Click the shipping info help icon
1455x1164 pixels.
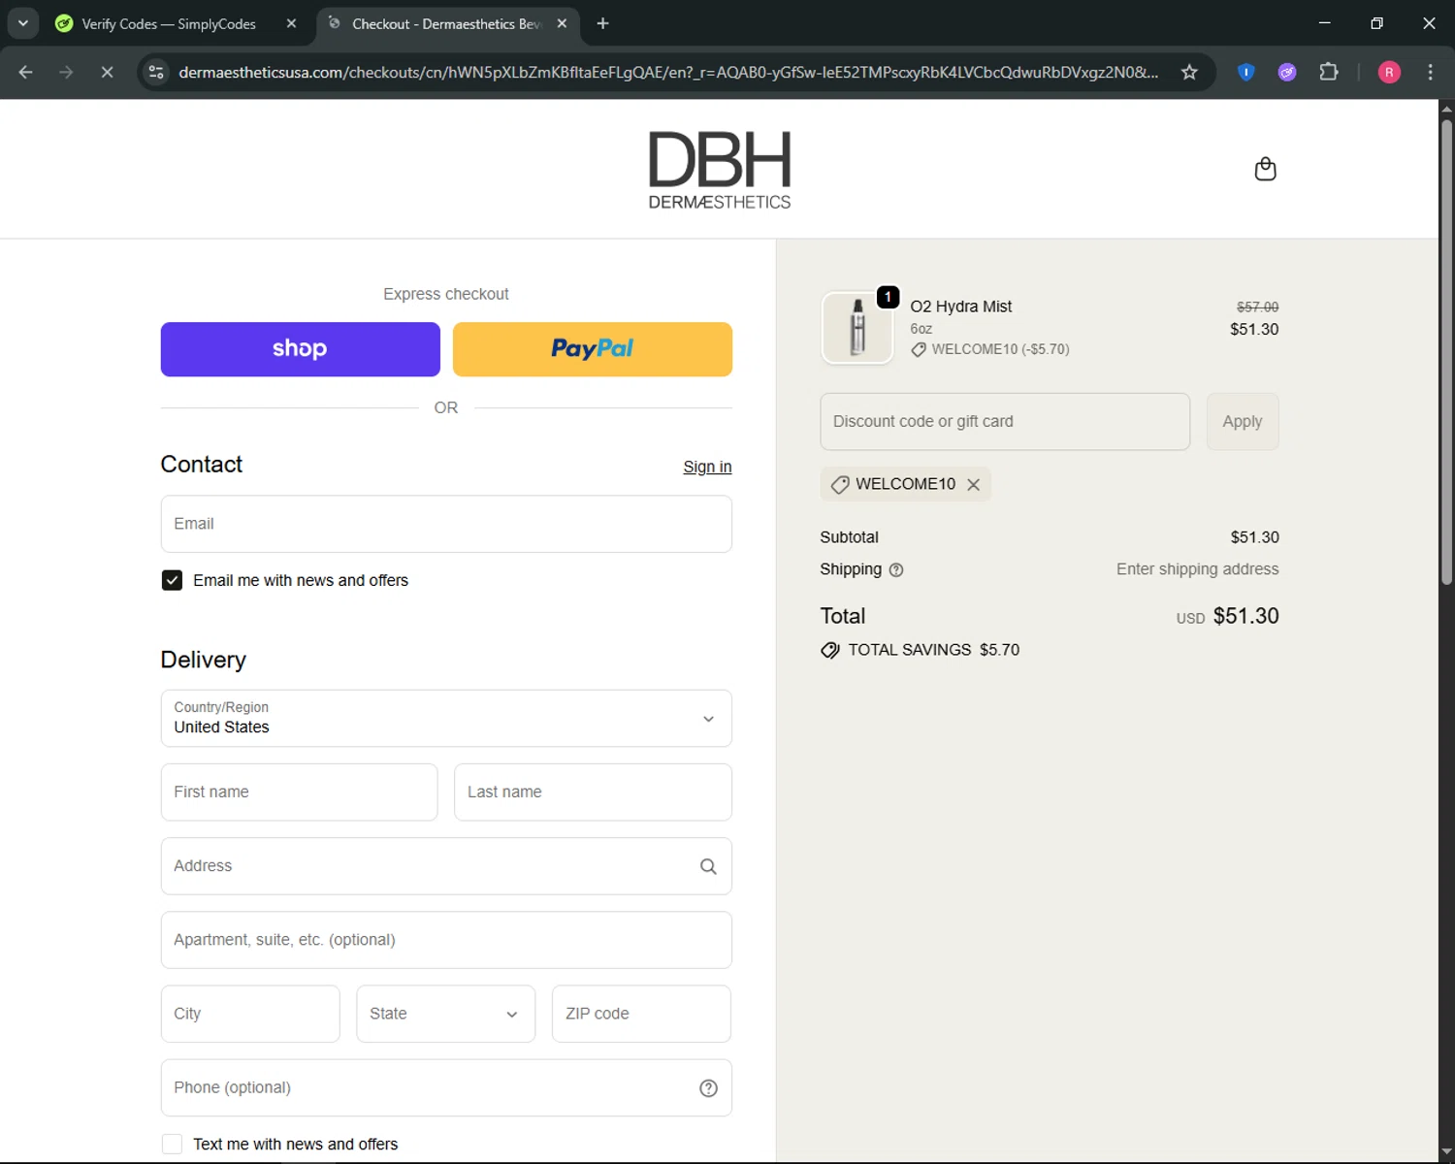pos(896,569)
